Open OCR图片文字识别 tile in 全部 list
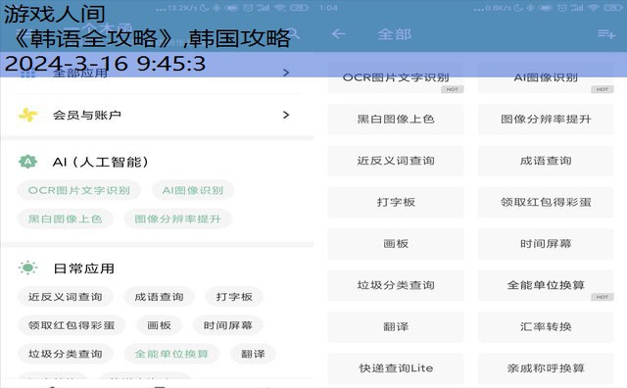627x388 pixels. coord(396,78)
